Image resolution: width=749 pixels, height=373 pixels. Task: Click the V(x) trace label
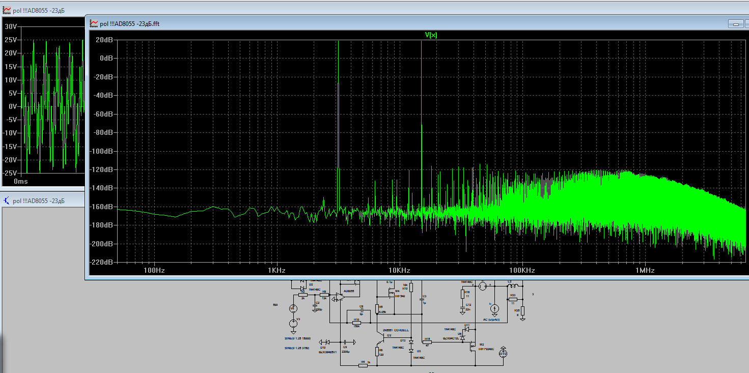coord(431,35)
